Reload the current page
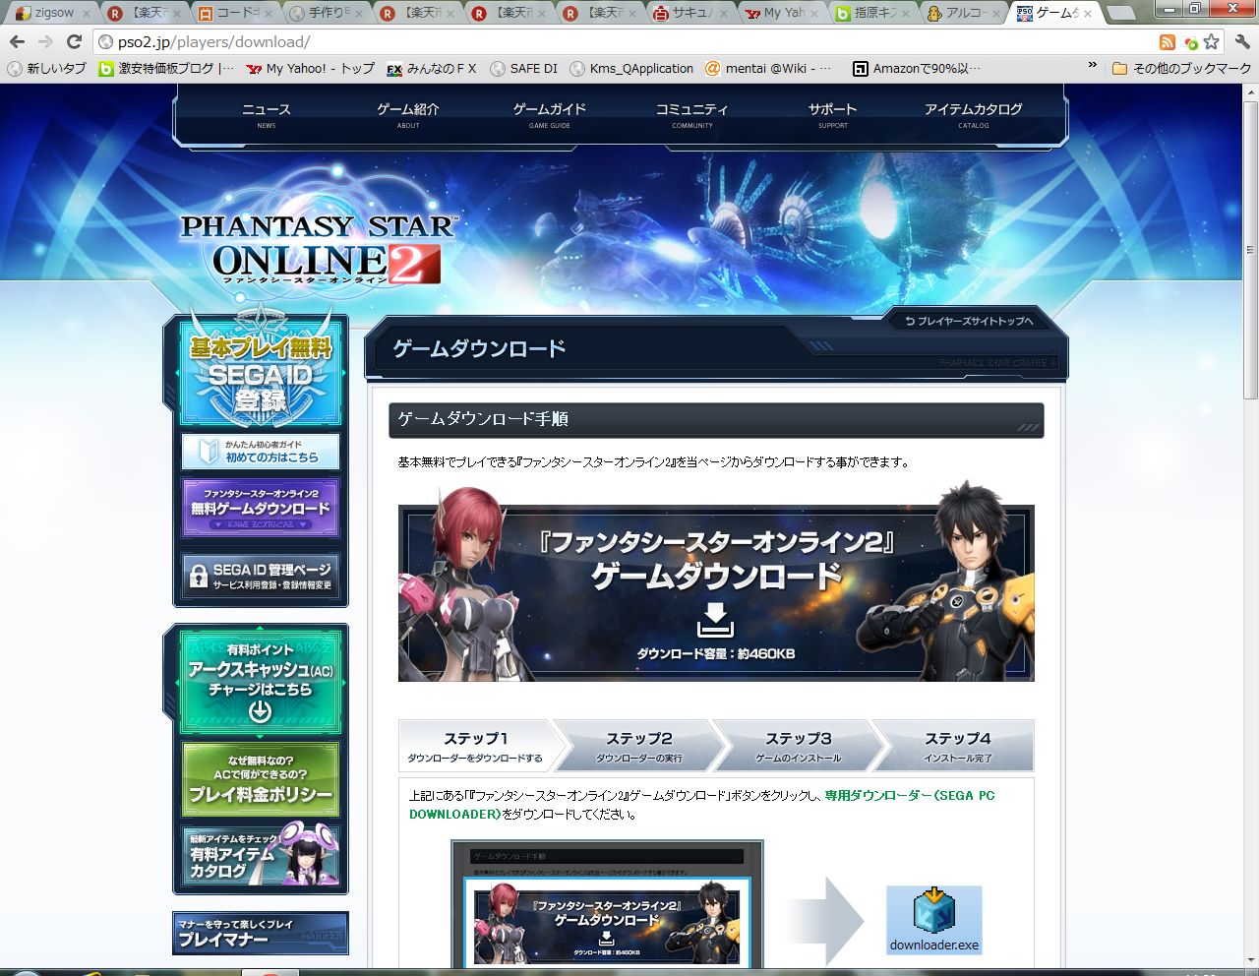 pyautogui.click(x=74, y=42)
